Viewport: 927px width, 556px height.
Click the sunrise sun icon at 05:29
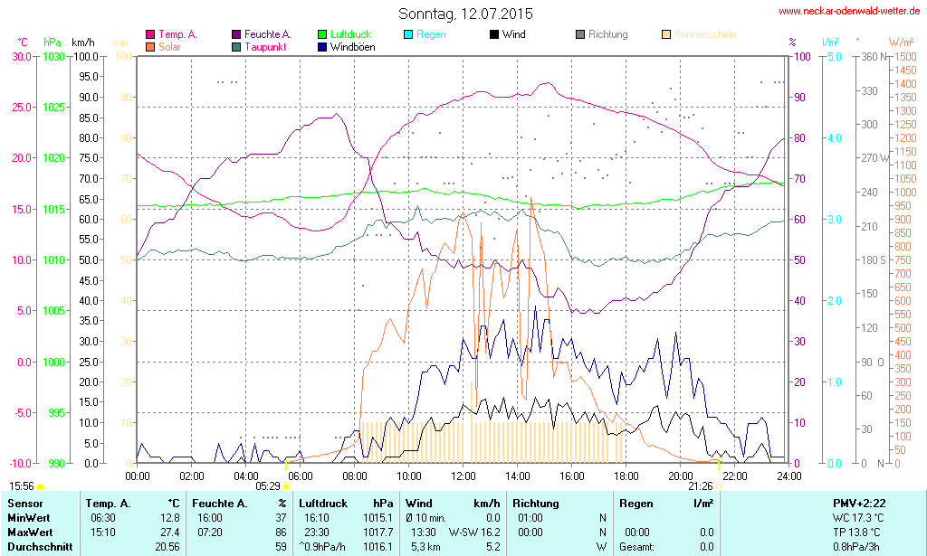pos(287,486)
